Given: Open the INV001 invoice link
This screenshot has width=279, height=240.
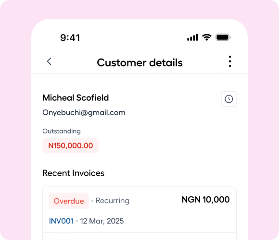Looking at the screenshot, I should (x=61, y=221).
